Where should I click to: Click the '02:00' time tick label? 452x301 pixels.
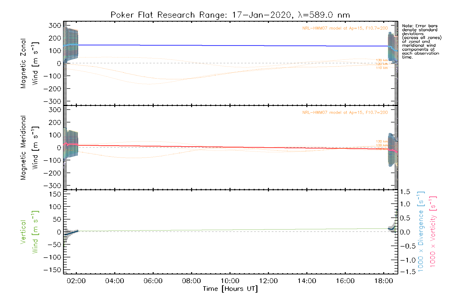tap(76, 281)
